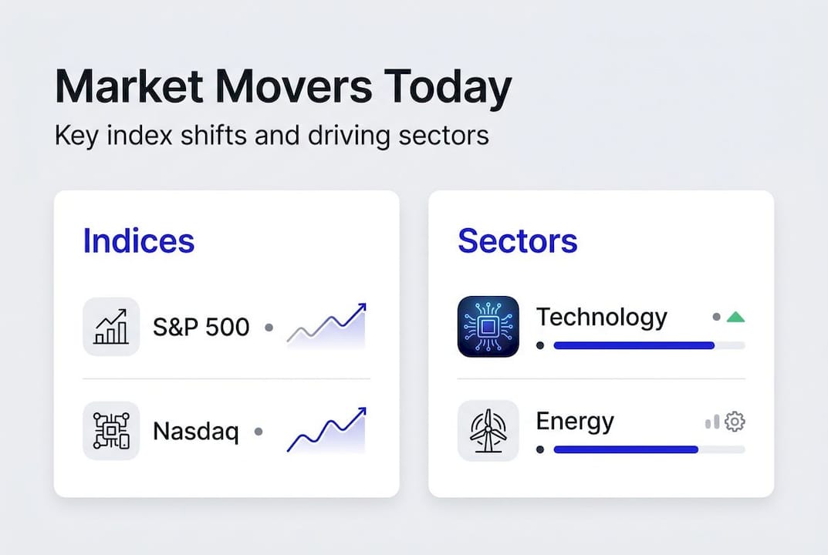
Task: Click the green up triangle by Technology
Action: click(735, 317)
